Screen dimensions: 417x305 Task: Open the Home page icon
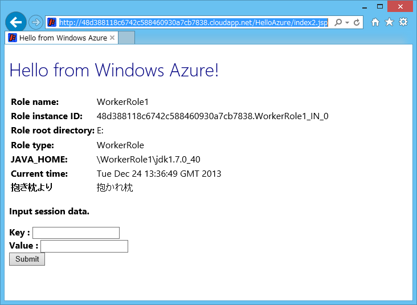tap(375, 22)
